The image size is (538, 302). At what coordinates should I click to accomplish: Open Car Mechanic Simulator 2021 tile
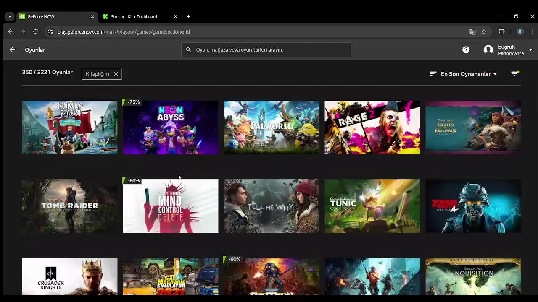(x=171, y=276)
